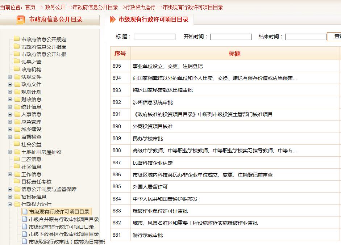
Task: Expand the 法规文件 tree node
Action: point(10,77)
